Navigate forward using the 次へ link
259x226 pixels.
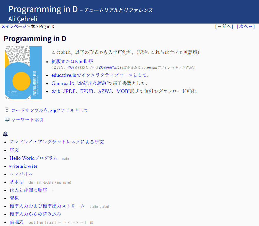click(x=245, y=26)
